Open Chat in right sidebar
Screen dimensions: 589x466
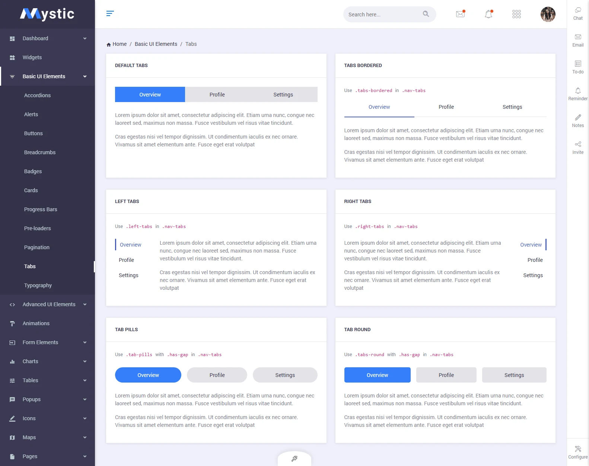578,14
